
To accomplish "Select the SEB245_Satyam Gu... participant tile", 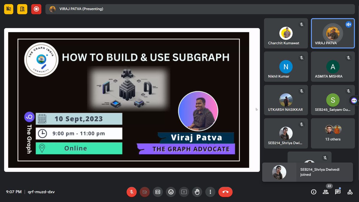I will tap(333, 100).
